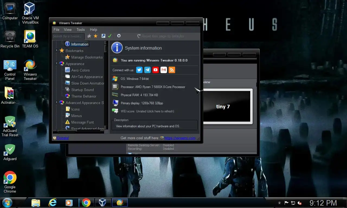Click the File Explorer taskbar icon
Screen dimensions: 347x208
(x=36, y=203)
